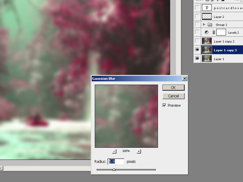
Task: Click the Radius slider handle
Action: 114,170
